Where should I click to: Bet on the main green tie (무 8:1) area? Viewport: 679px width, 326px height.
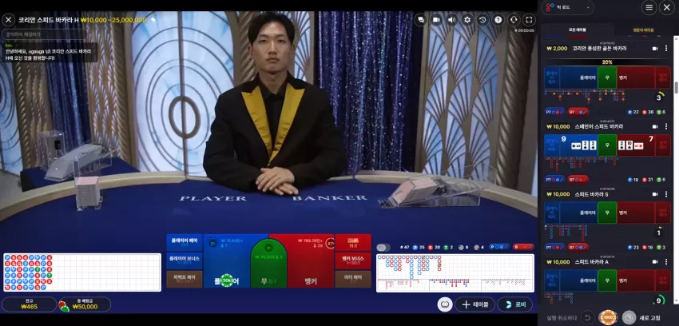pos(268,264)
